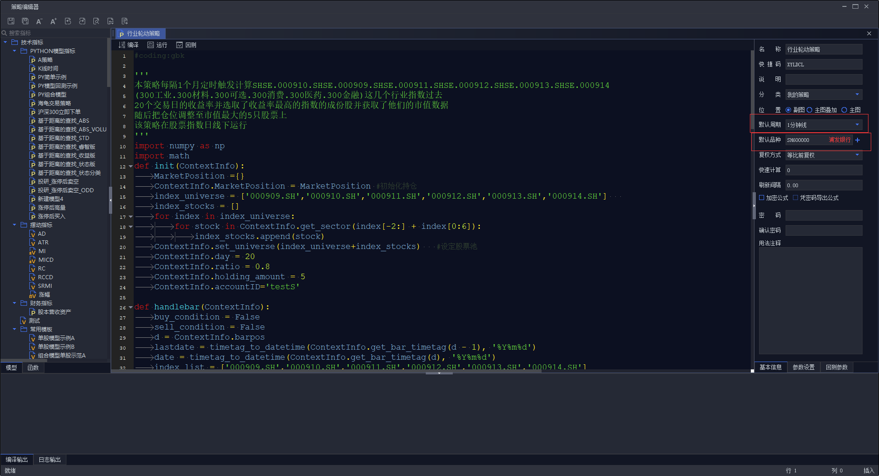Open the find-in-document icon

pyautogui.click(x=96, y=21)
